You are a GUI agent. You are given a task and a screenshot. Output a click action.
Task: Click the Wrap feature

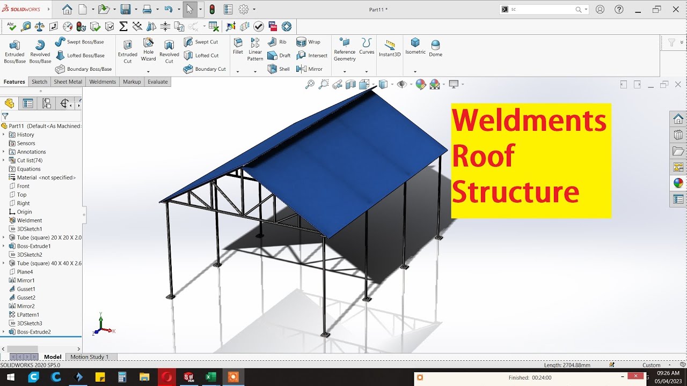tap(308, 42)
